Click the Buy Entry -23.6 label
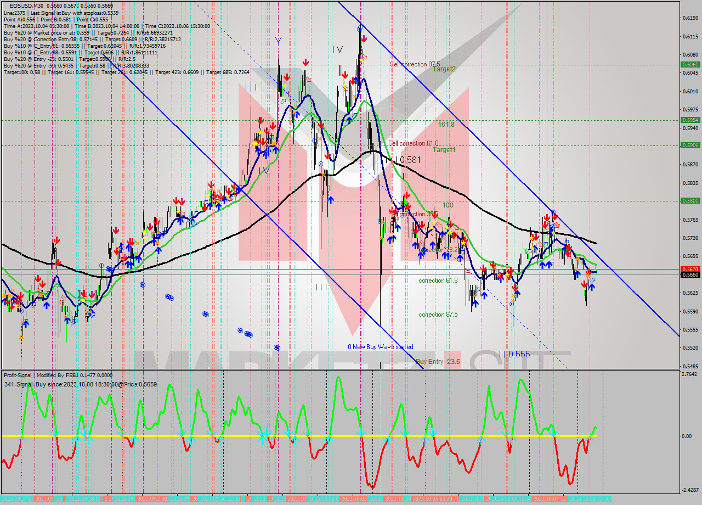 tap(439, 361)
